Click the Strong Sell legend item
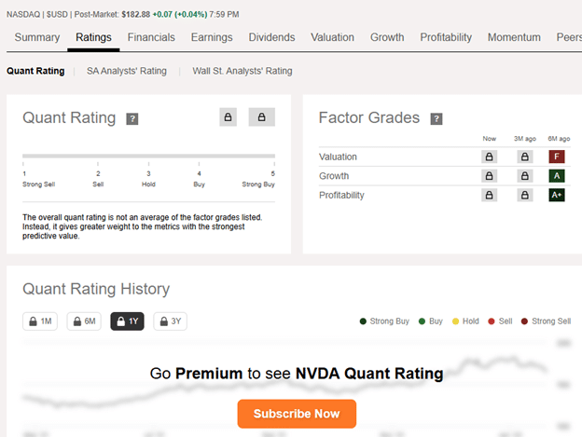Viewport: 582px width, 437px height. click(546, 321)
